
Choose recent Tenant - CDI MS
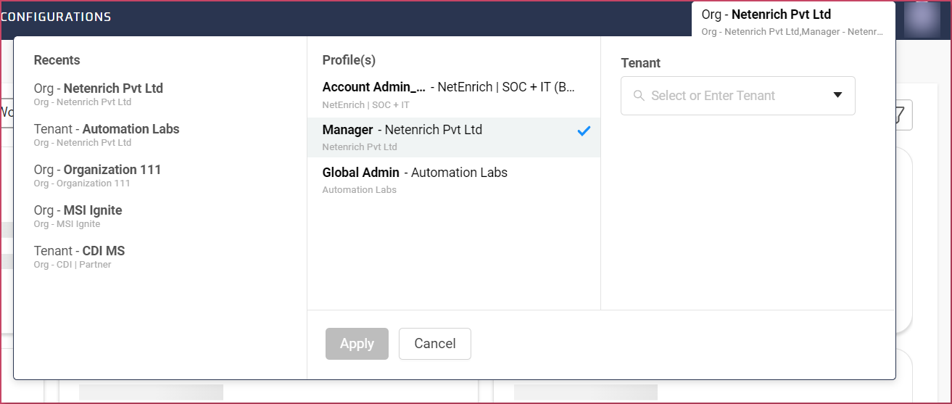pyautogui.click(x=80, y=257)
